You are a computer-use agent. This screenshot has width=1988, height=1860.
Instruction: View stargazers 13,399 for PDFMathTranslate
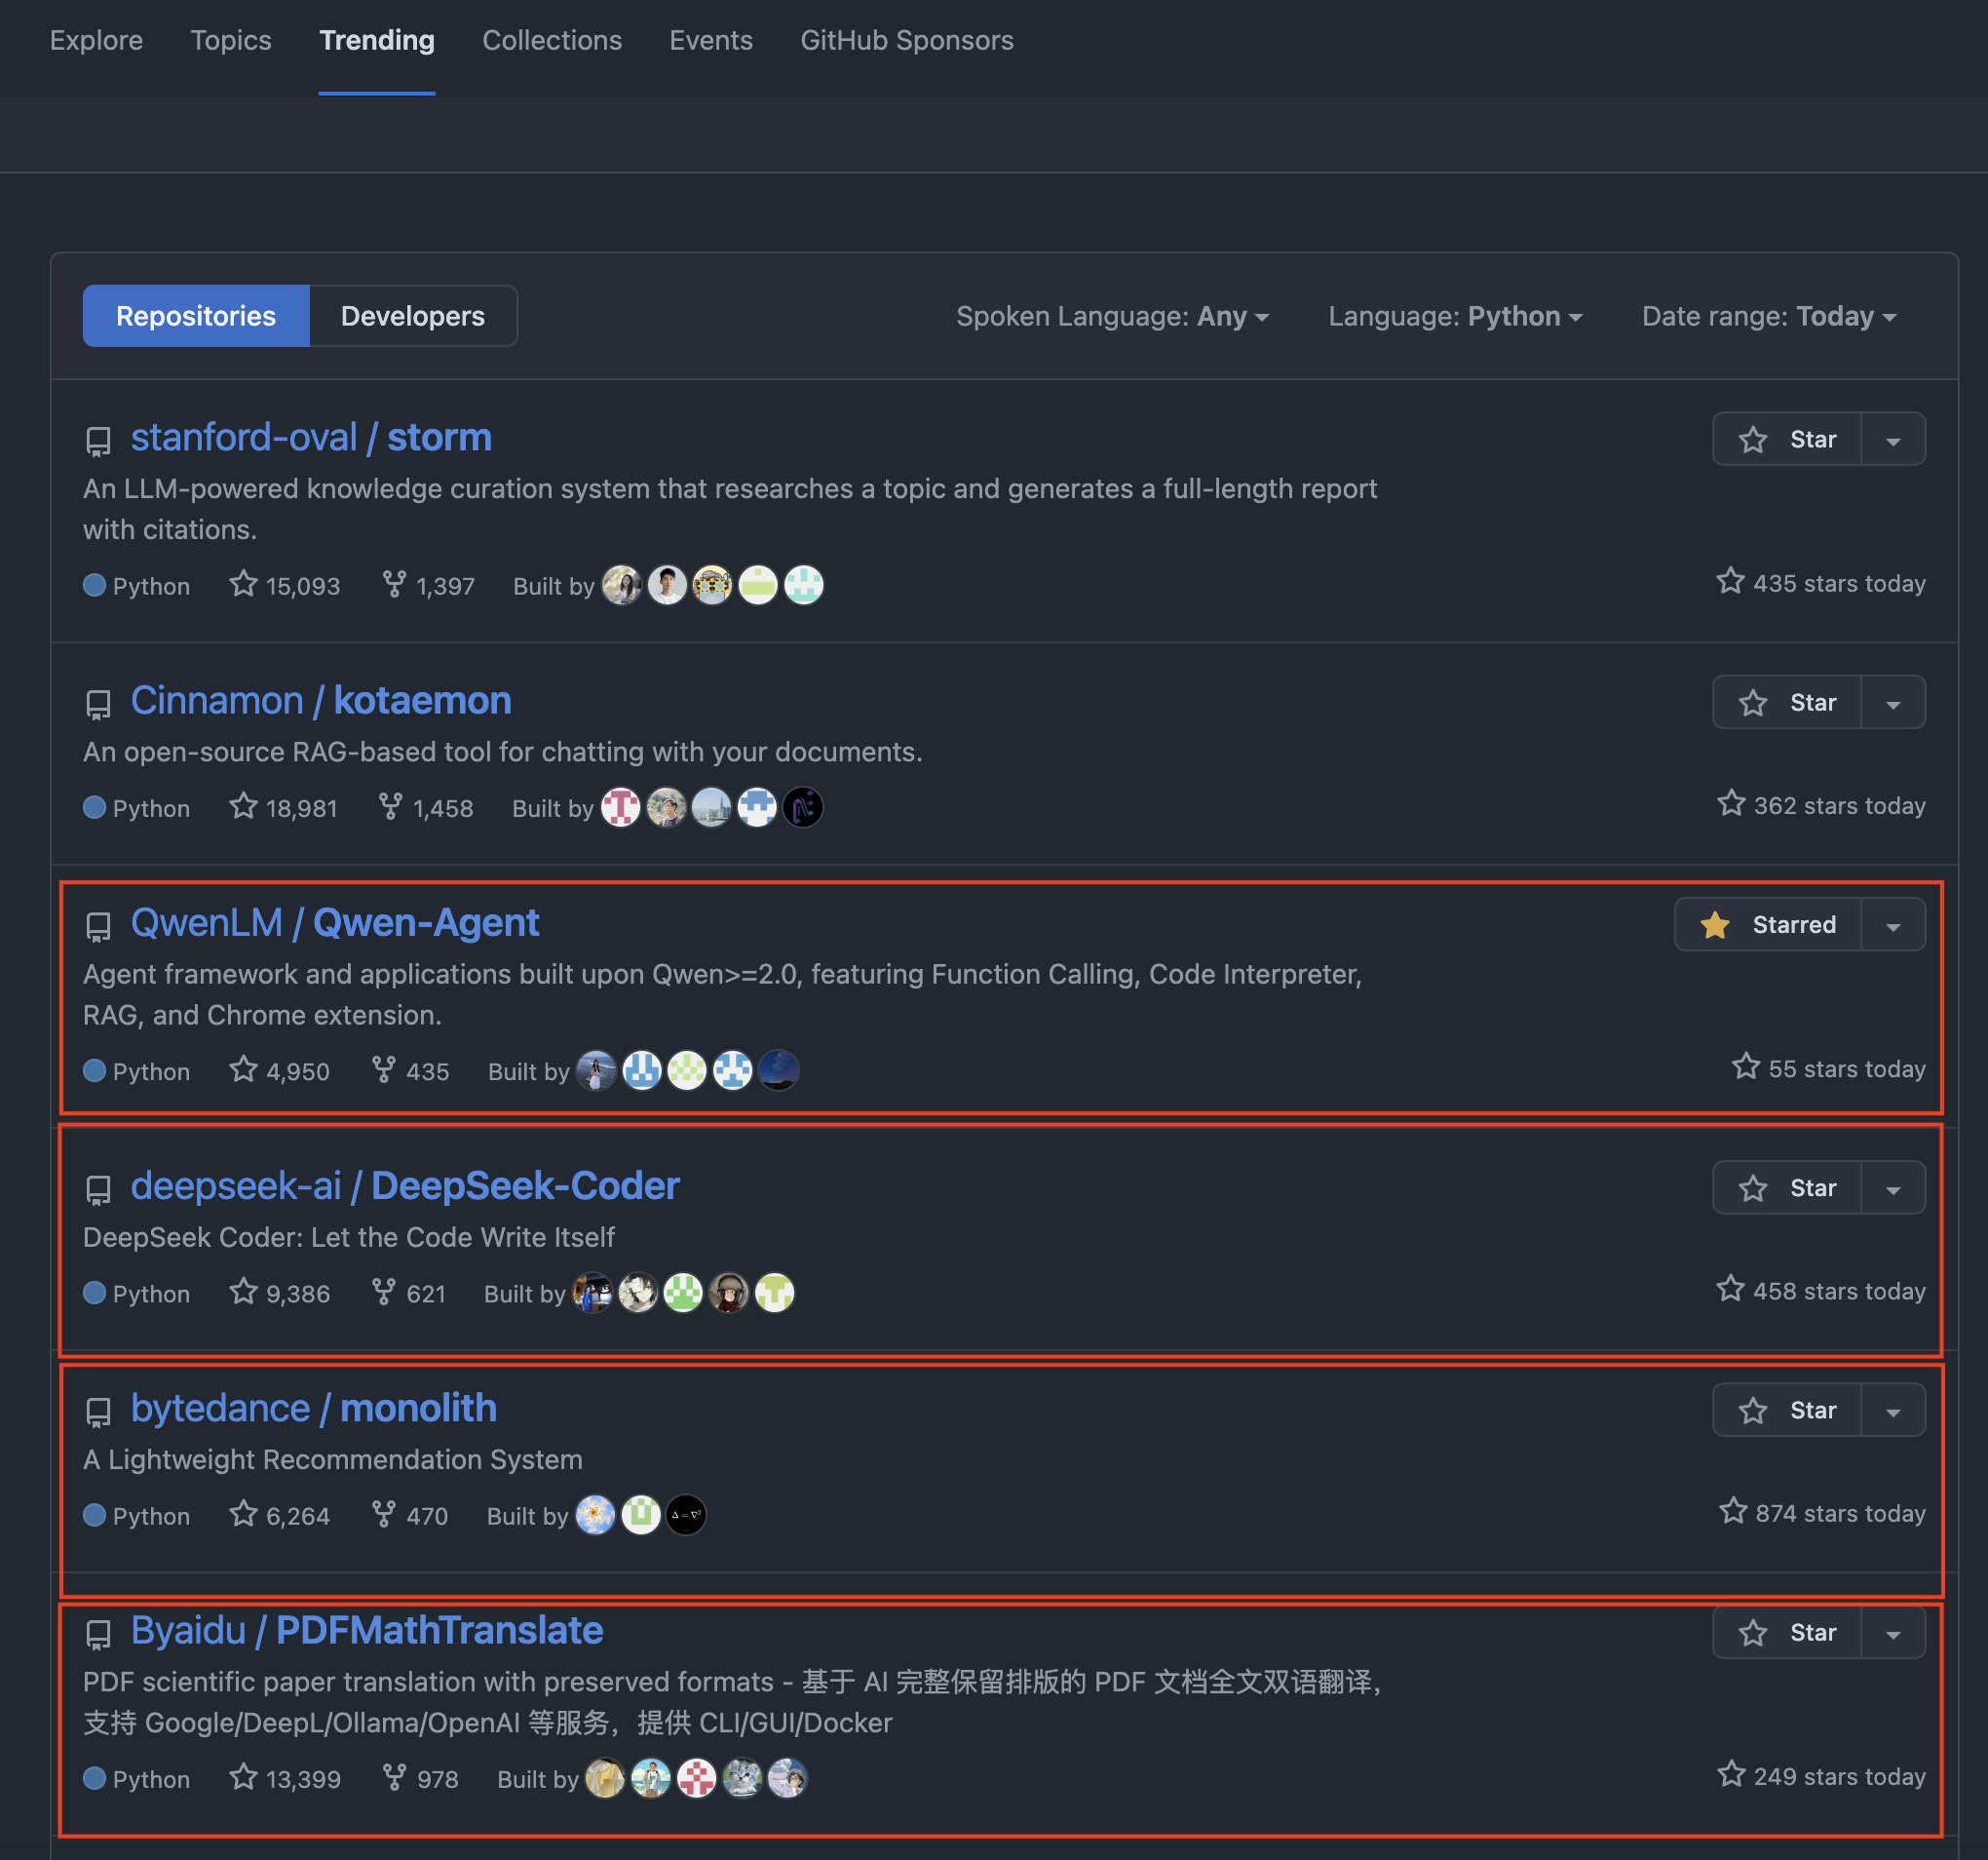point(285,1778)
